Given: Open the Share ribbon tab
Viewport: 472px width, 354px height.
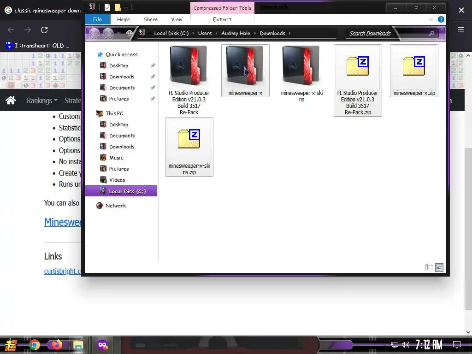Looking at the screenshot, I should 151,19.
